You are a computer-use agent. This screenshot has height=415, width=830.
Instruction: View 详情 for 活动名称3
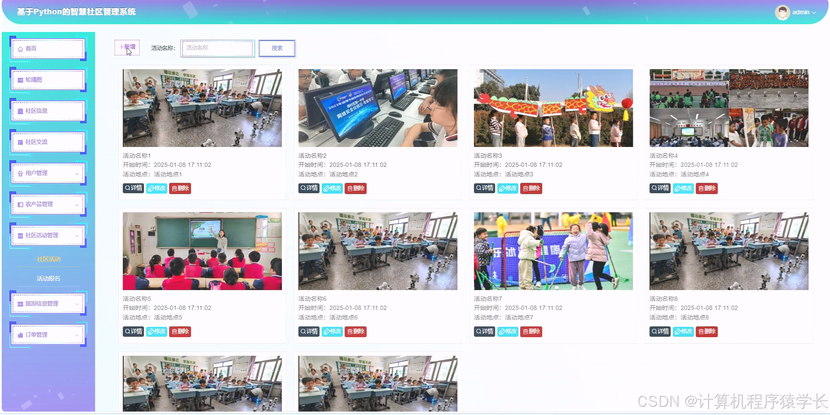(x=484, y=188)
